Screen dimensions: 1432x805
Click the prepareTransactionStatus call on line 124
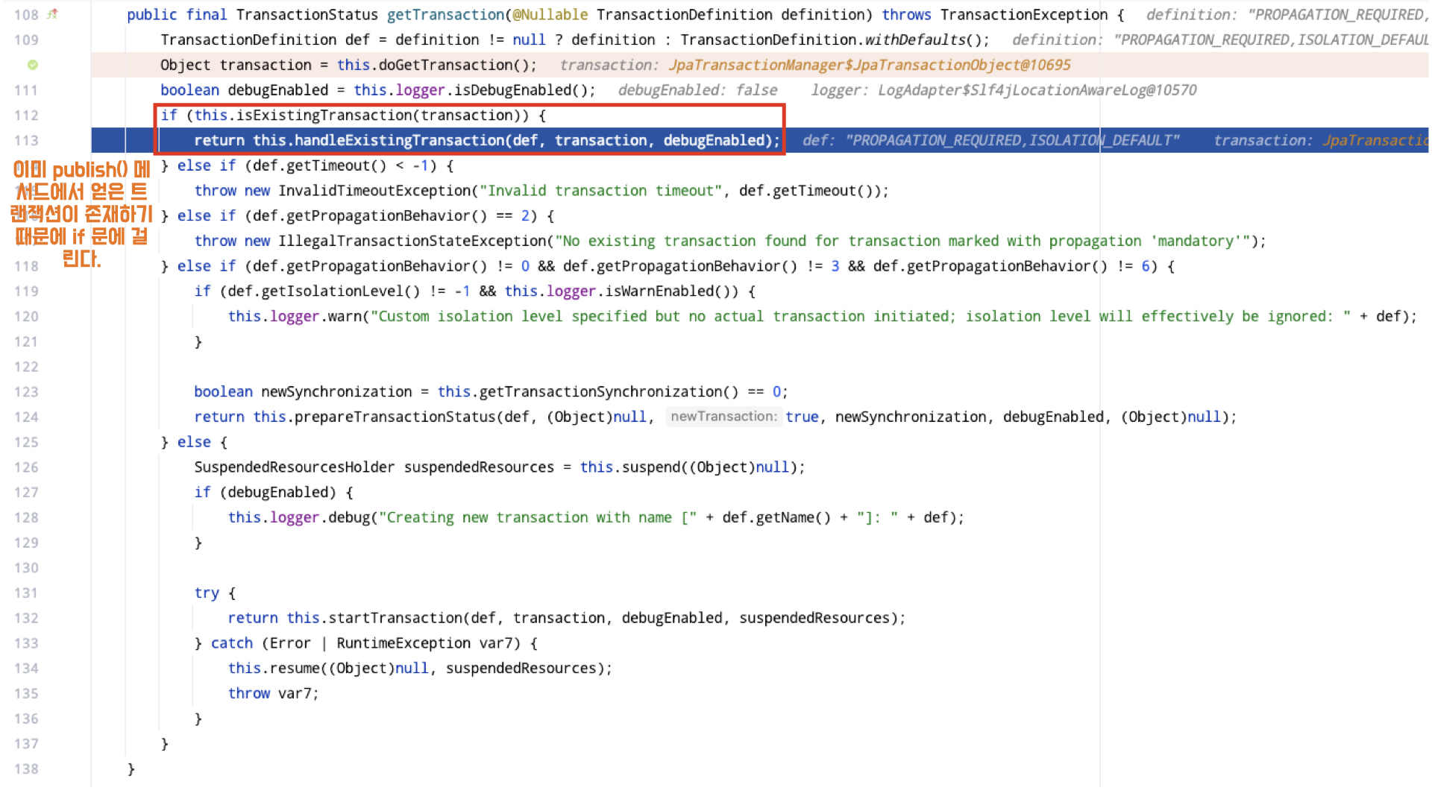(395, 417)
